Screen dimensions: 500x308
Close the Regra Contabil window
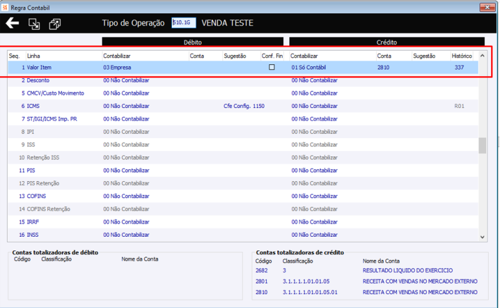[487, 7]
